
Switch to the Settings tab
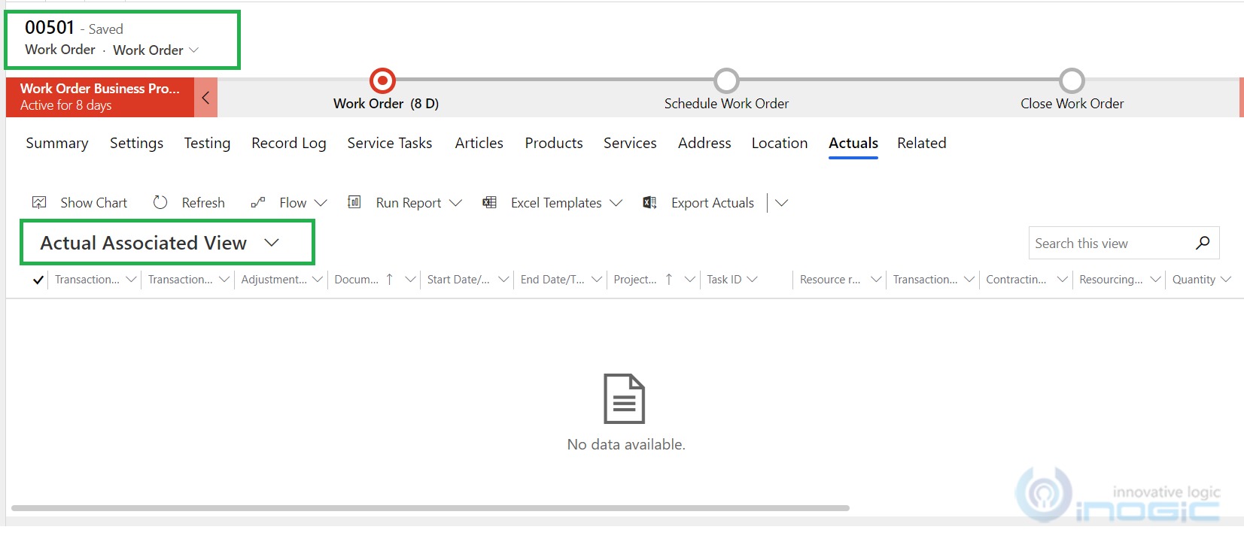click(x=136, y=143)
